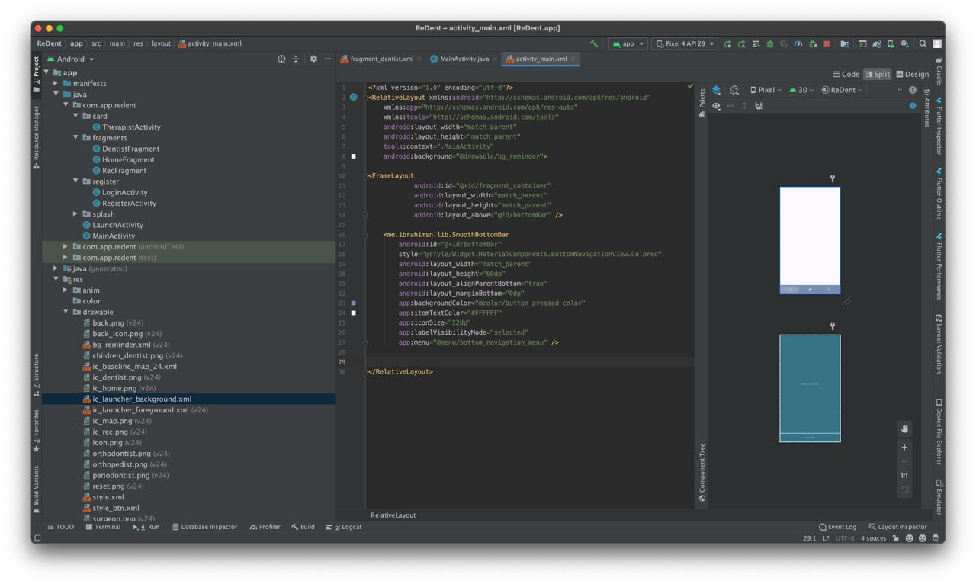Open the Component Tree panel
This screenshot has height=584, width=976.
click(701, 471)
